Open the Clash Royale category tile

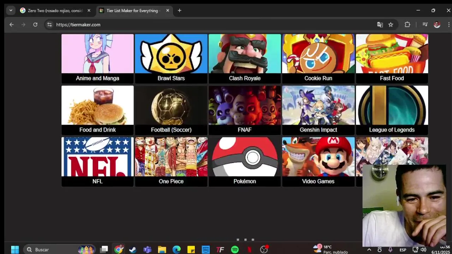click(245, 59)
